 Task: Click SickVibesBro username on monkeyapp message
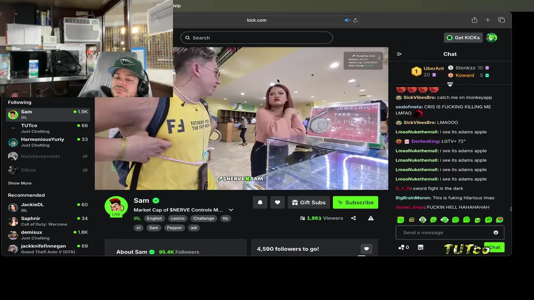tap(419, 97)
